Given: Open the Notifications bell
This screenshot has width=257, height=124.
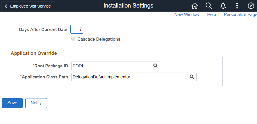Looking at the screenshot, I should click(223, 6).
